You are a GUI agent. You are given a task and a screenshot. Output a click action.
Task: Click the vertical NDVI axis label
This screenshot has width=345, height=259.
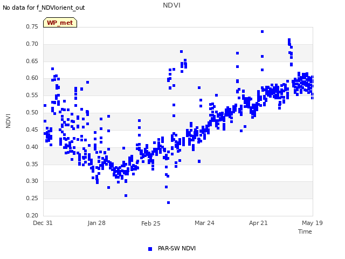(8, 121)
